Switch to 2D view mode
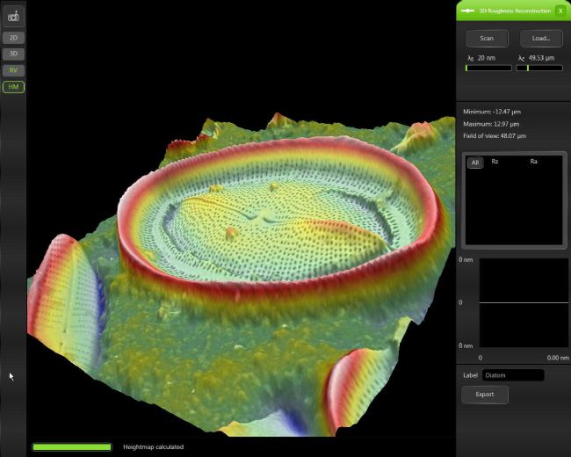571x457 pixels. (13, 38)
